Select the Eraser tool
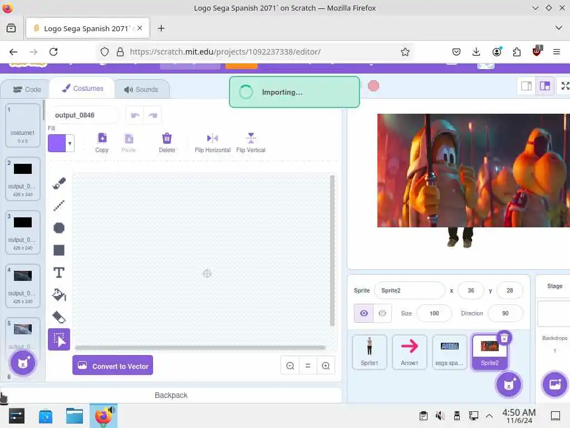This screenshot has width=570, height=428. tap(59, 317)
